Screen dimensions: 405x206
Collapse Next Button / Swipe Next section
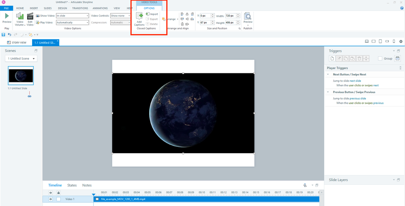pos(328,75)
